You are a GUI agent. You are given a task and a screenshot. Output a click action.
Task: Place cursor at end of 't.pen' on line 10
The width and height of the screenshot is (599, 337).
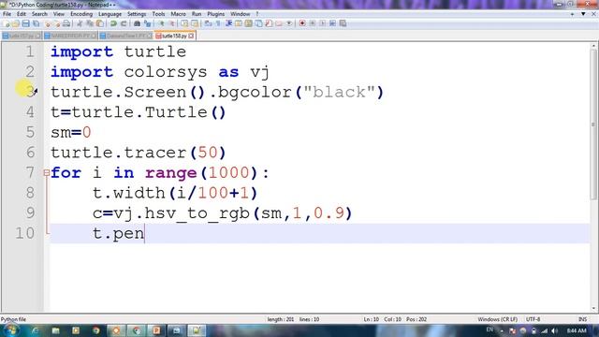click(144, 233)
